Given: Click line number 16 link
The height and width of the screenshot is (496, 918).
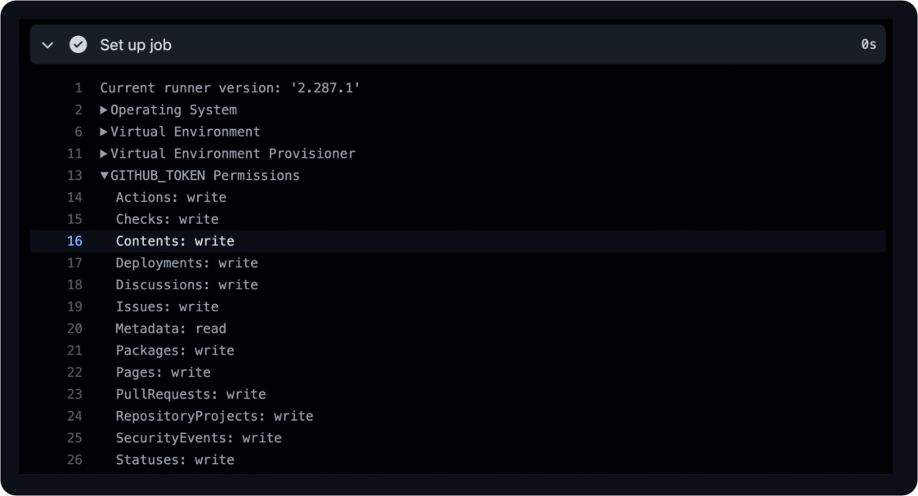Looking at the screenshot, I should 74,241.
